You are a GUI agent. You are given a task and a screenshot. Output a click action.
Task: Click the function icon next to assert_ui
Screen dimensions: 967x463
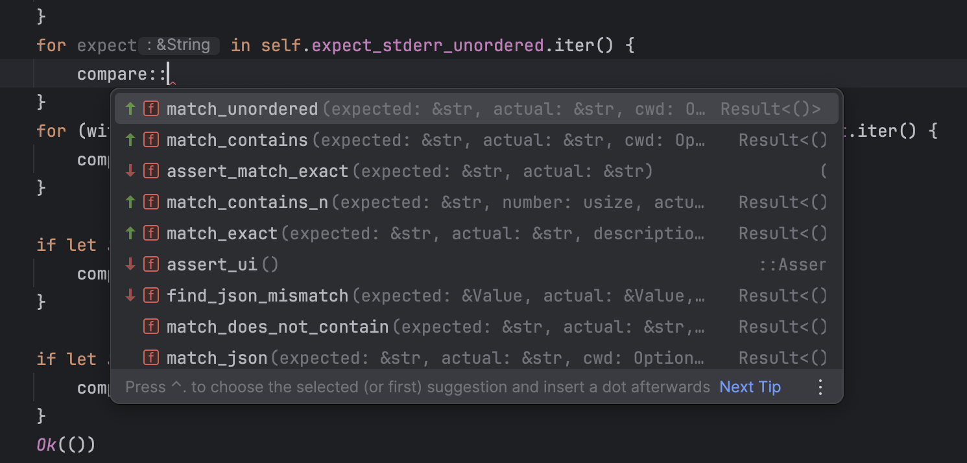(151, 264)
